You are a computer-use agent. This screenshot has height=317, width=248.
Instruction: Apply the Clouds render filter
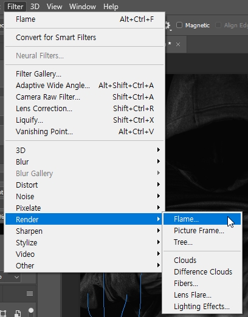(202, 261)
